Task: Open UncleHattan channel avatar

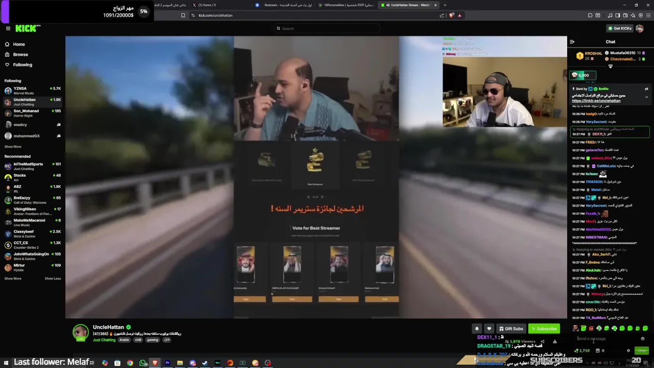Action: pyautogui.click(x=80, y=333)
